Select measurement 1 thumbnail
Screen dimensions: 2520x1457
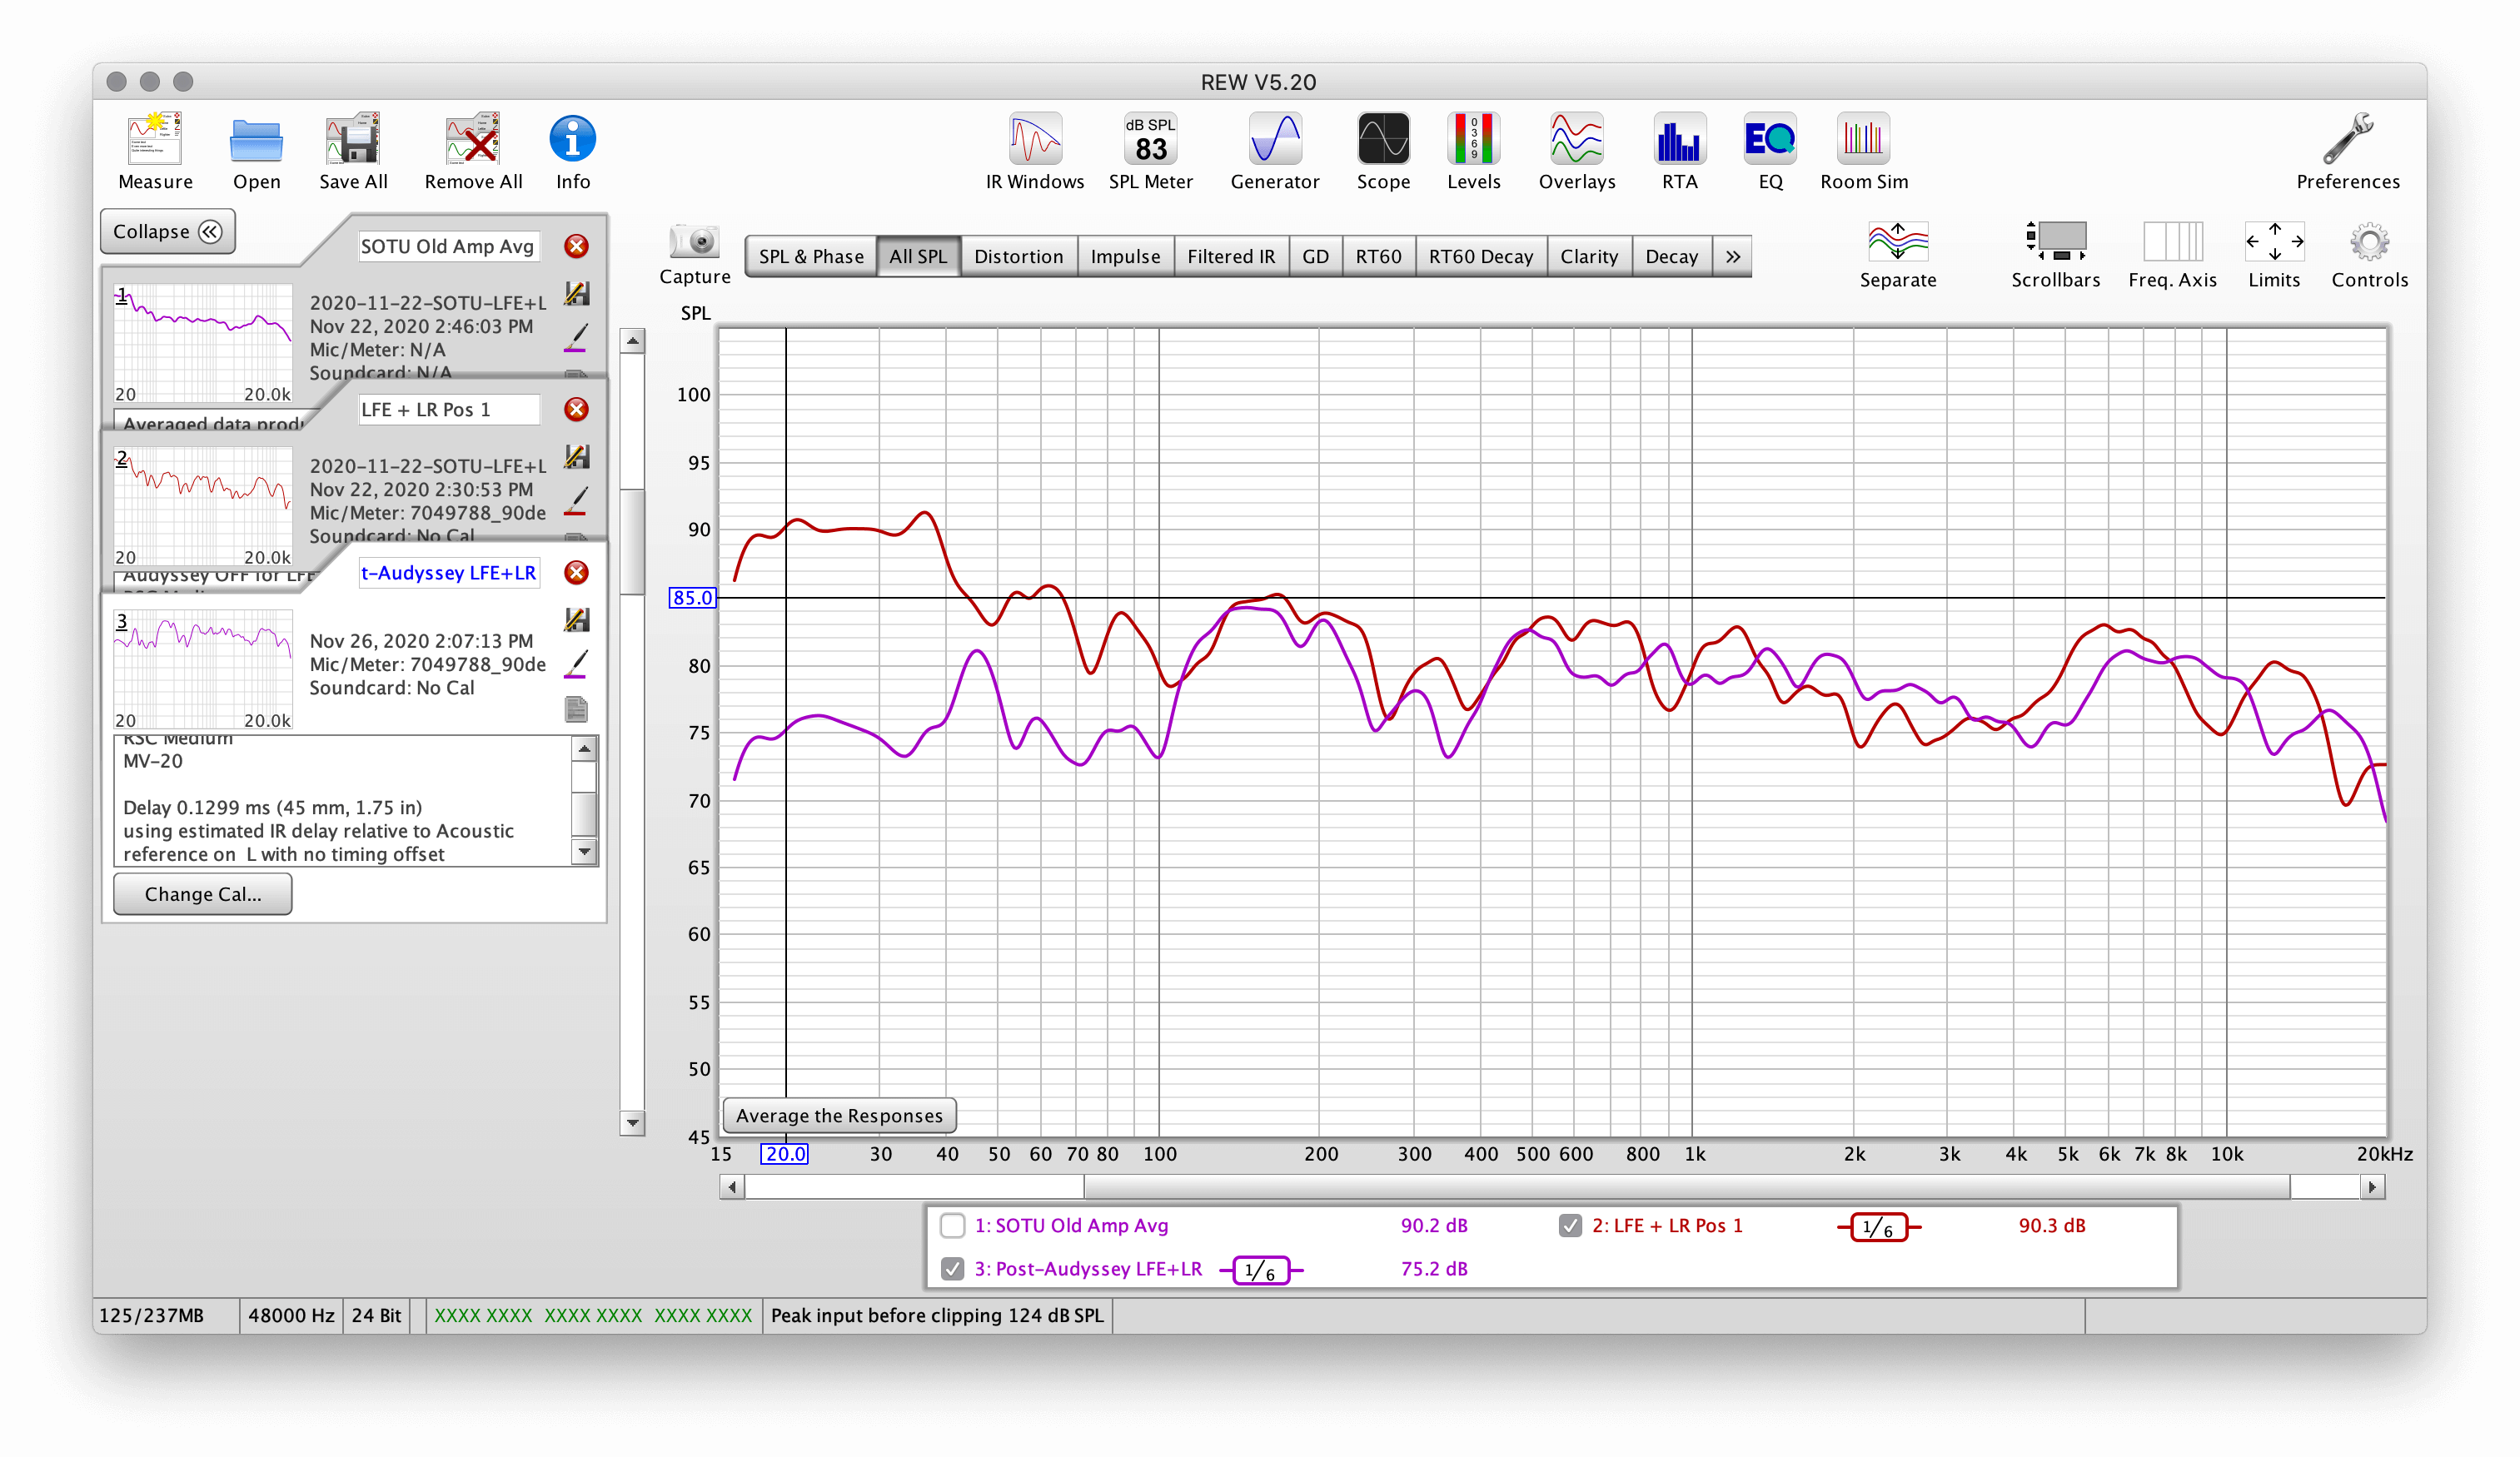pos(203,343)
